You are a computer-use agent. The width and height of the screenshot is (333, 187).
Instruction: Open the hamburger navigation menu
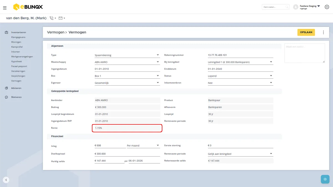pyautogui.click(x=5, y=7)
